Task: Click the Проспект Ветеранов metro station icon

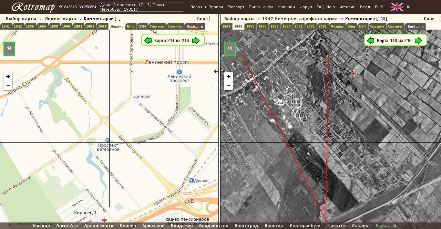Action: (x=108, y=140)
